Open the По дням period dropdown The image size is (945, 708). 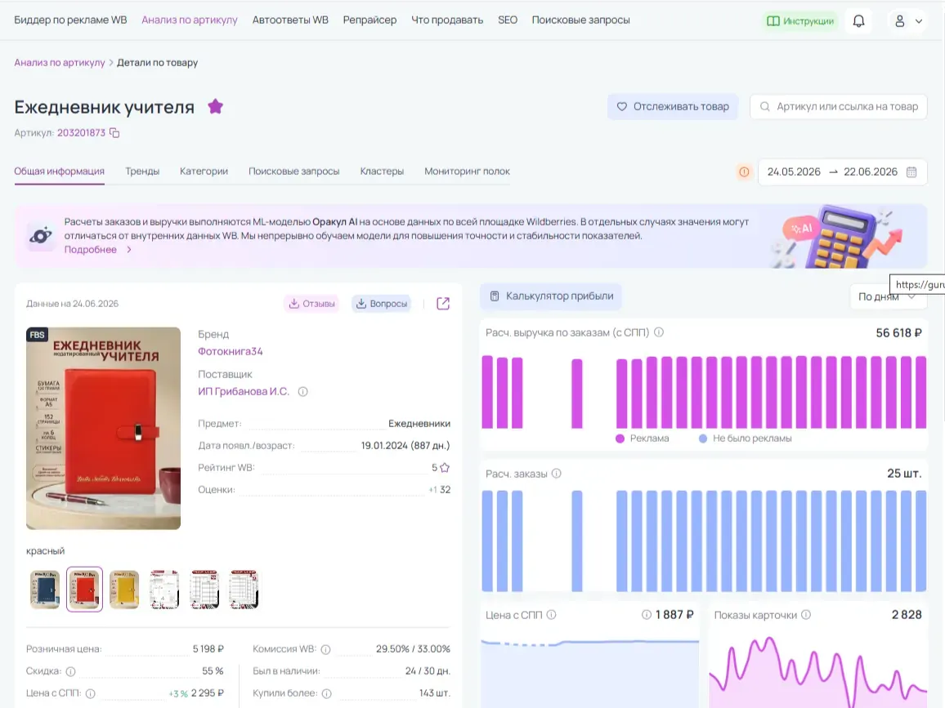(x=887, y=296)
